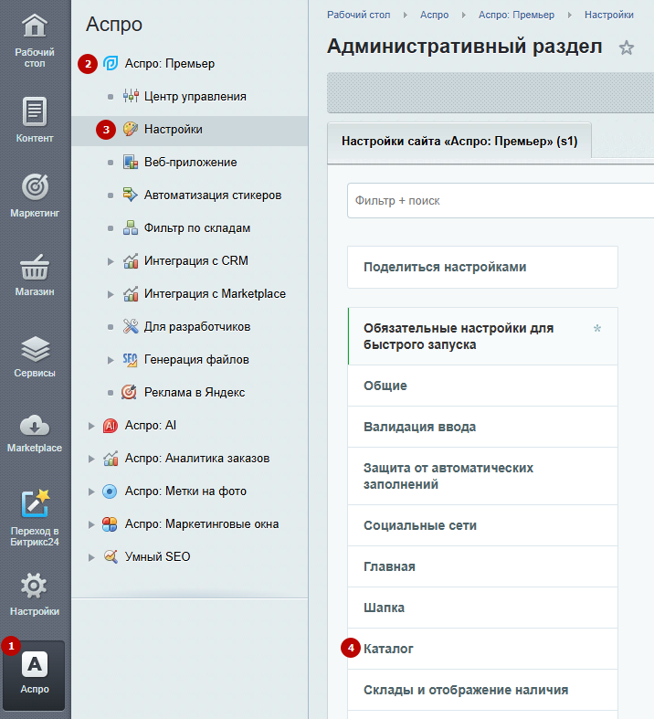The image size is (654, 719).
Task: Open the Настройки сайта «Аспро: Премьер» tab
Action: point(459,141)
